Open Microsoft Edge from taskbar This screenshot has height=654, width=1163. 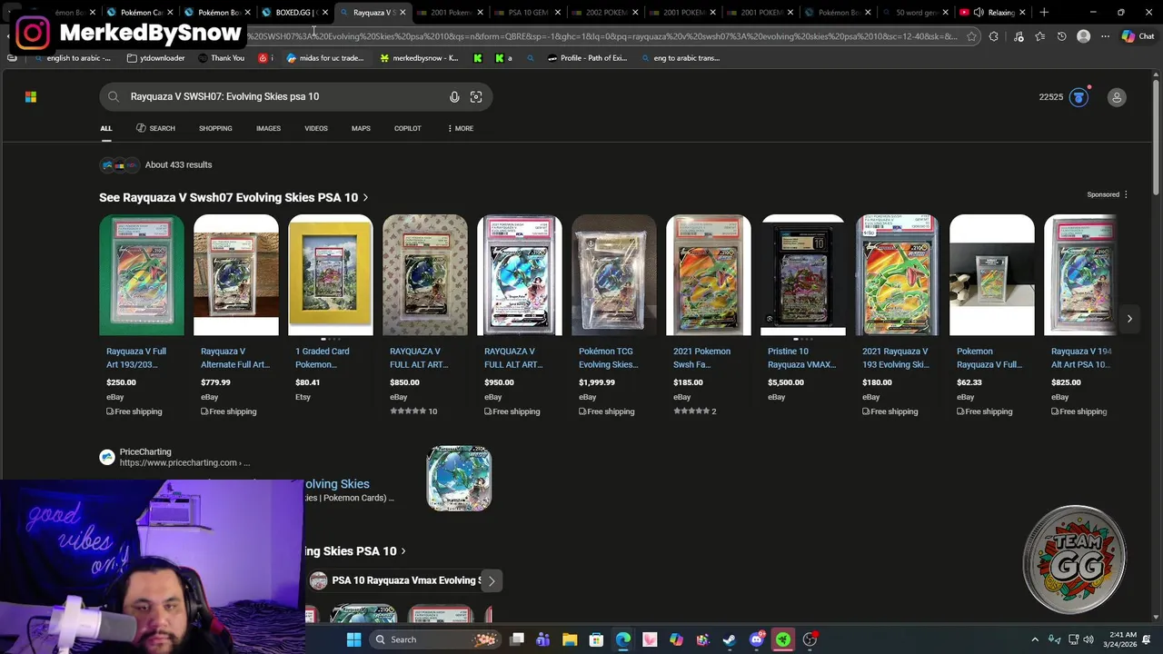[x=623, y=639]
